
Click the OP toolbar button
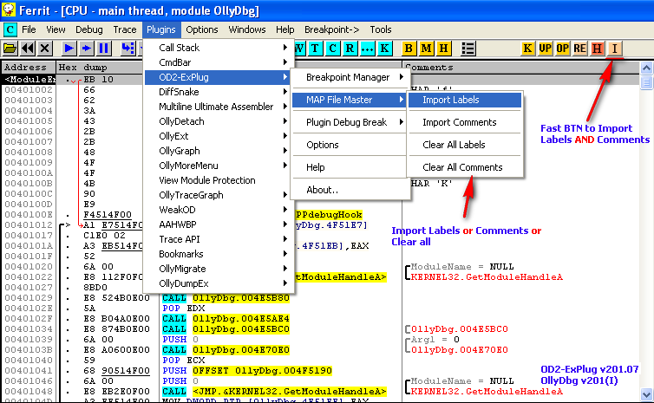[x=562, y=49]
